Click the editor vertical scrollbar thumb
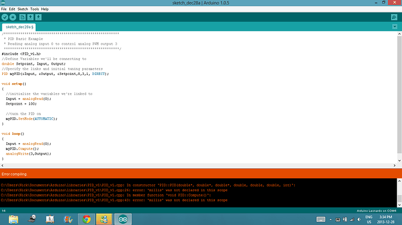Screen dimensions: 402x225 (x=400, y=95)
